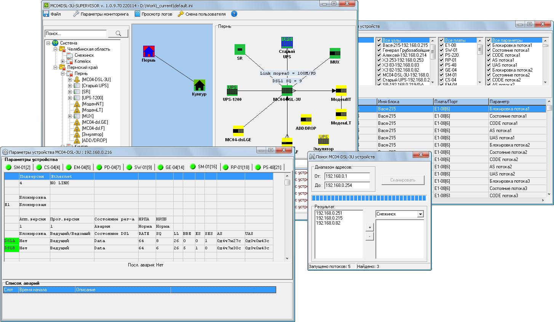Click the scan progress bar

point(369,198)
